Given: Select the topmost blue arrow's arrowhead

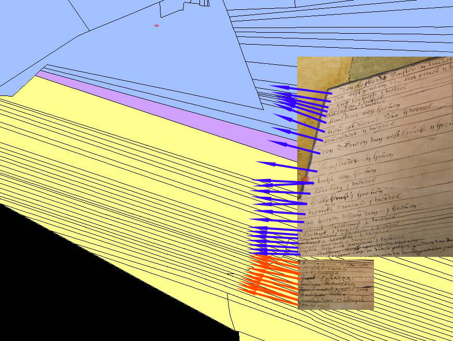Looking at the screenshot, I should pyautogui.click(x=273, y=87).
